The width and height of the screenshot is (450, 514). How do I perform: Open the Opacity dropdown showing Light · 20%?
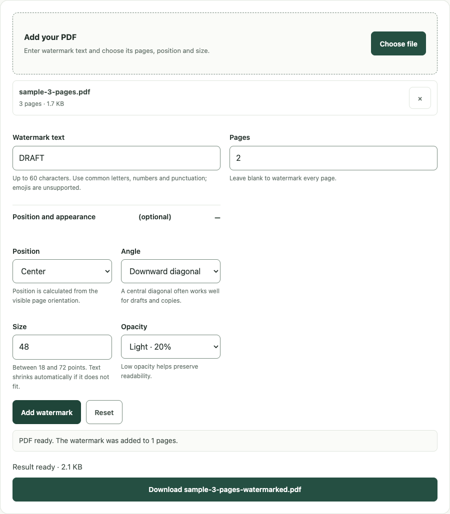coord(170,347)
